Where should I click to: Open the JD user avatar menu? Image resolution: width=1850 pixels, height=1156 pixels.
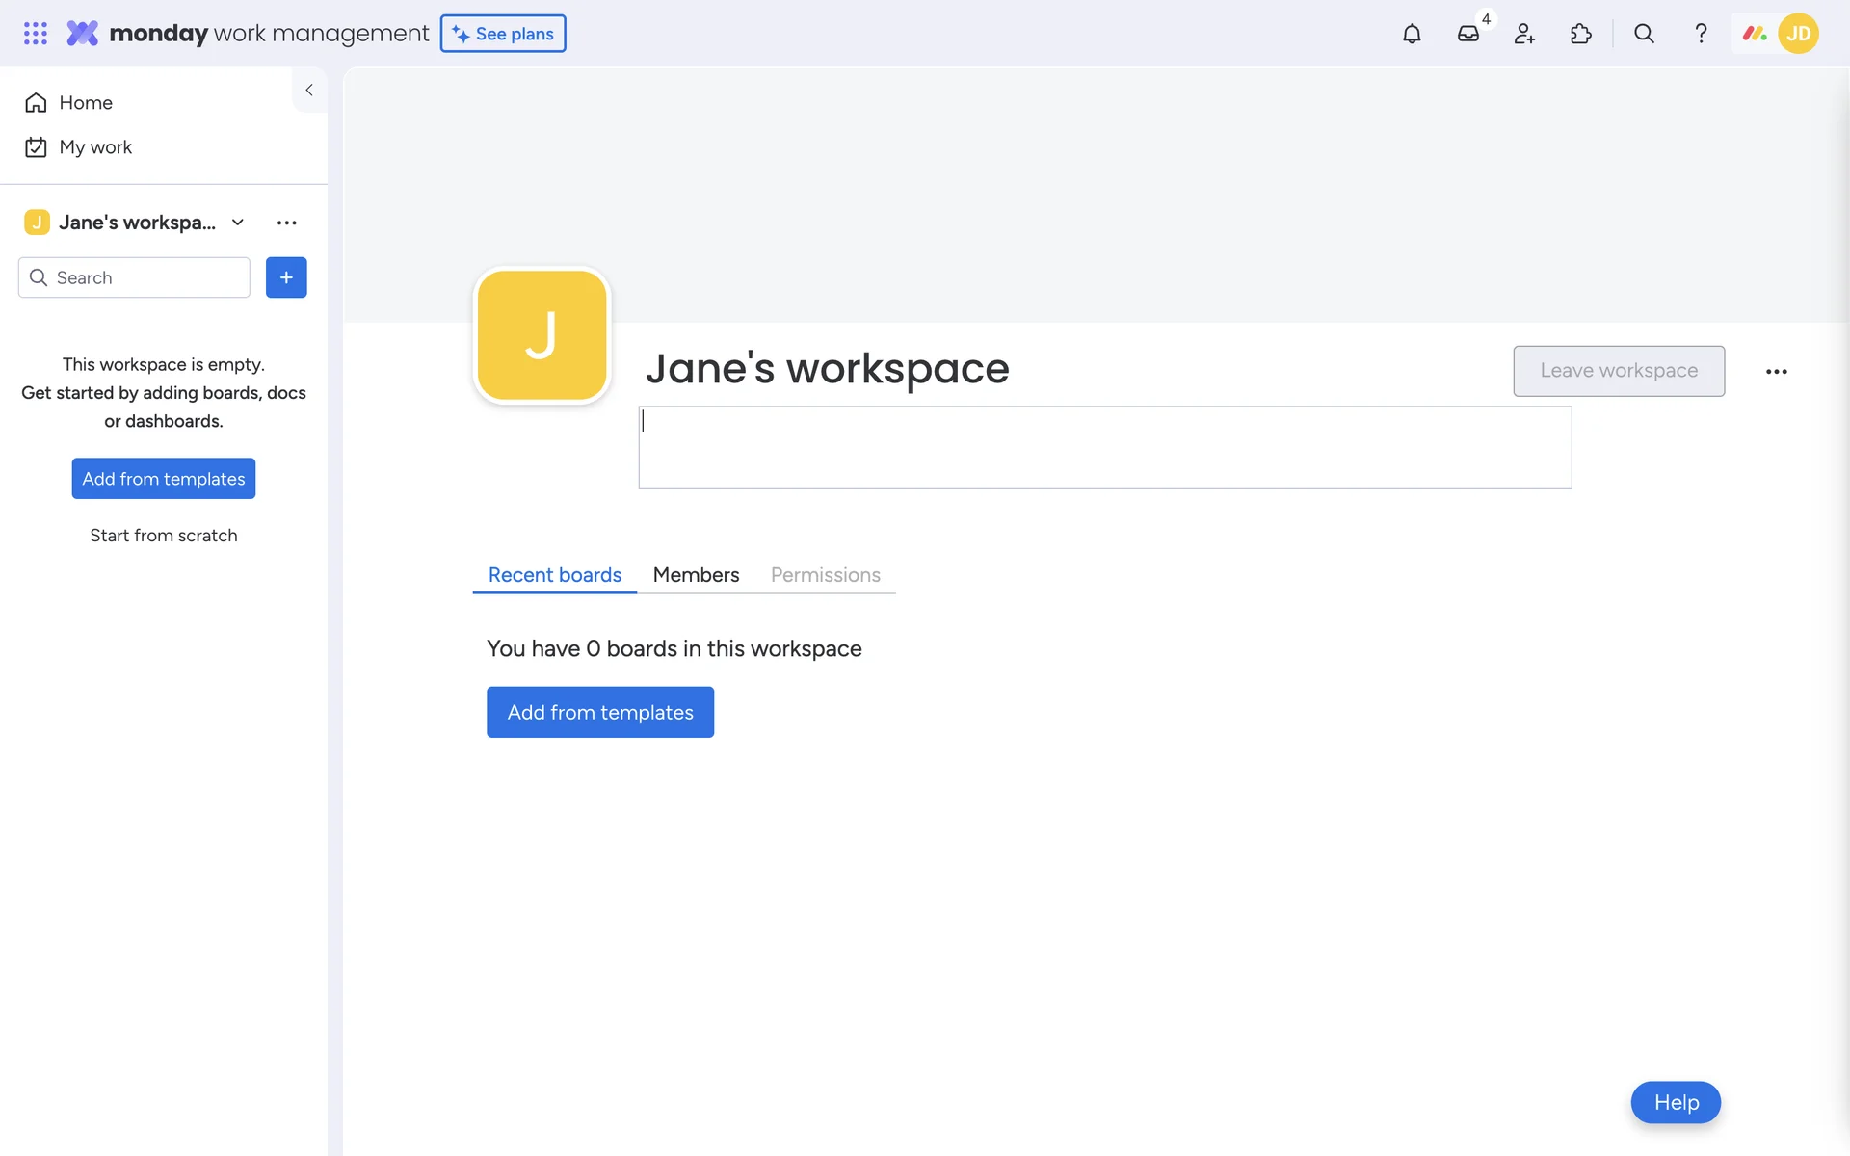pyautogui.click(x=1798, y=34)
